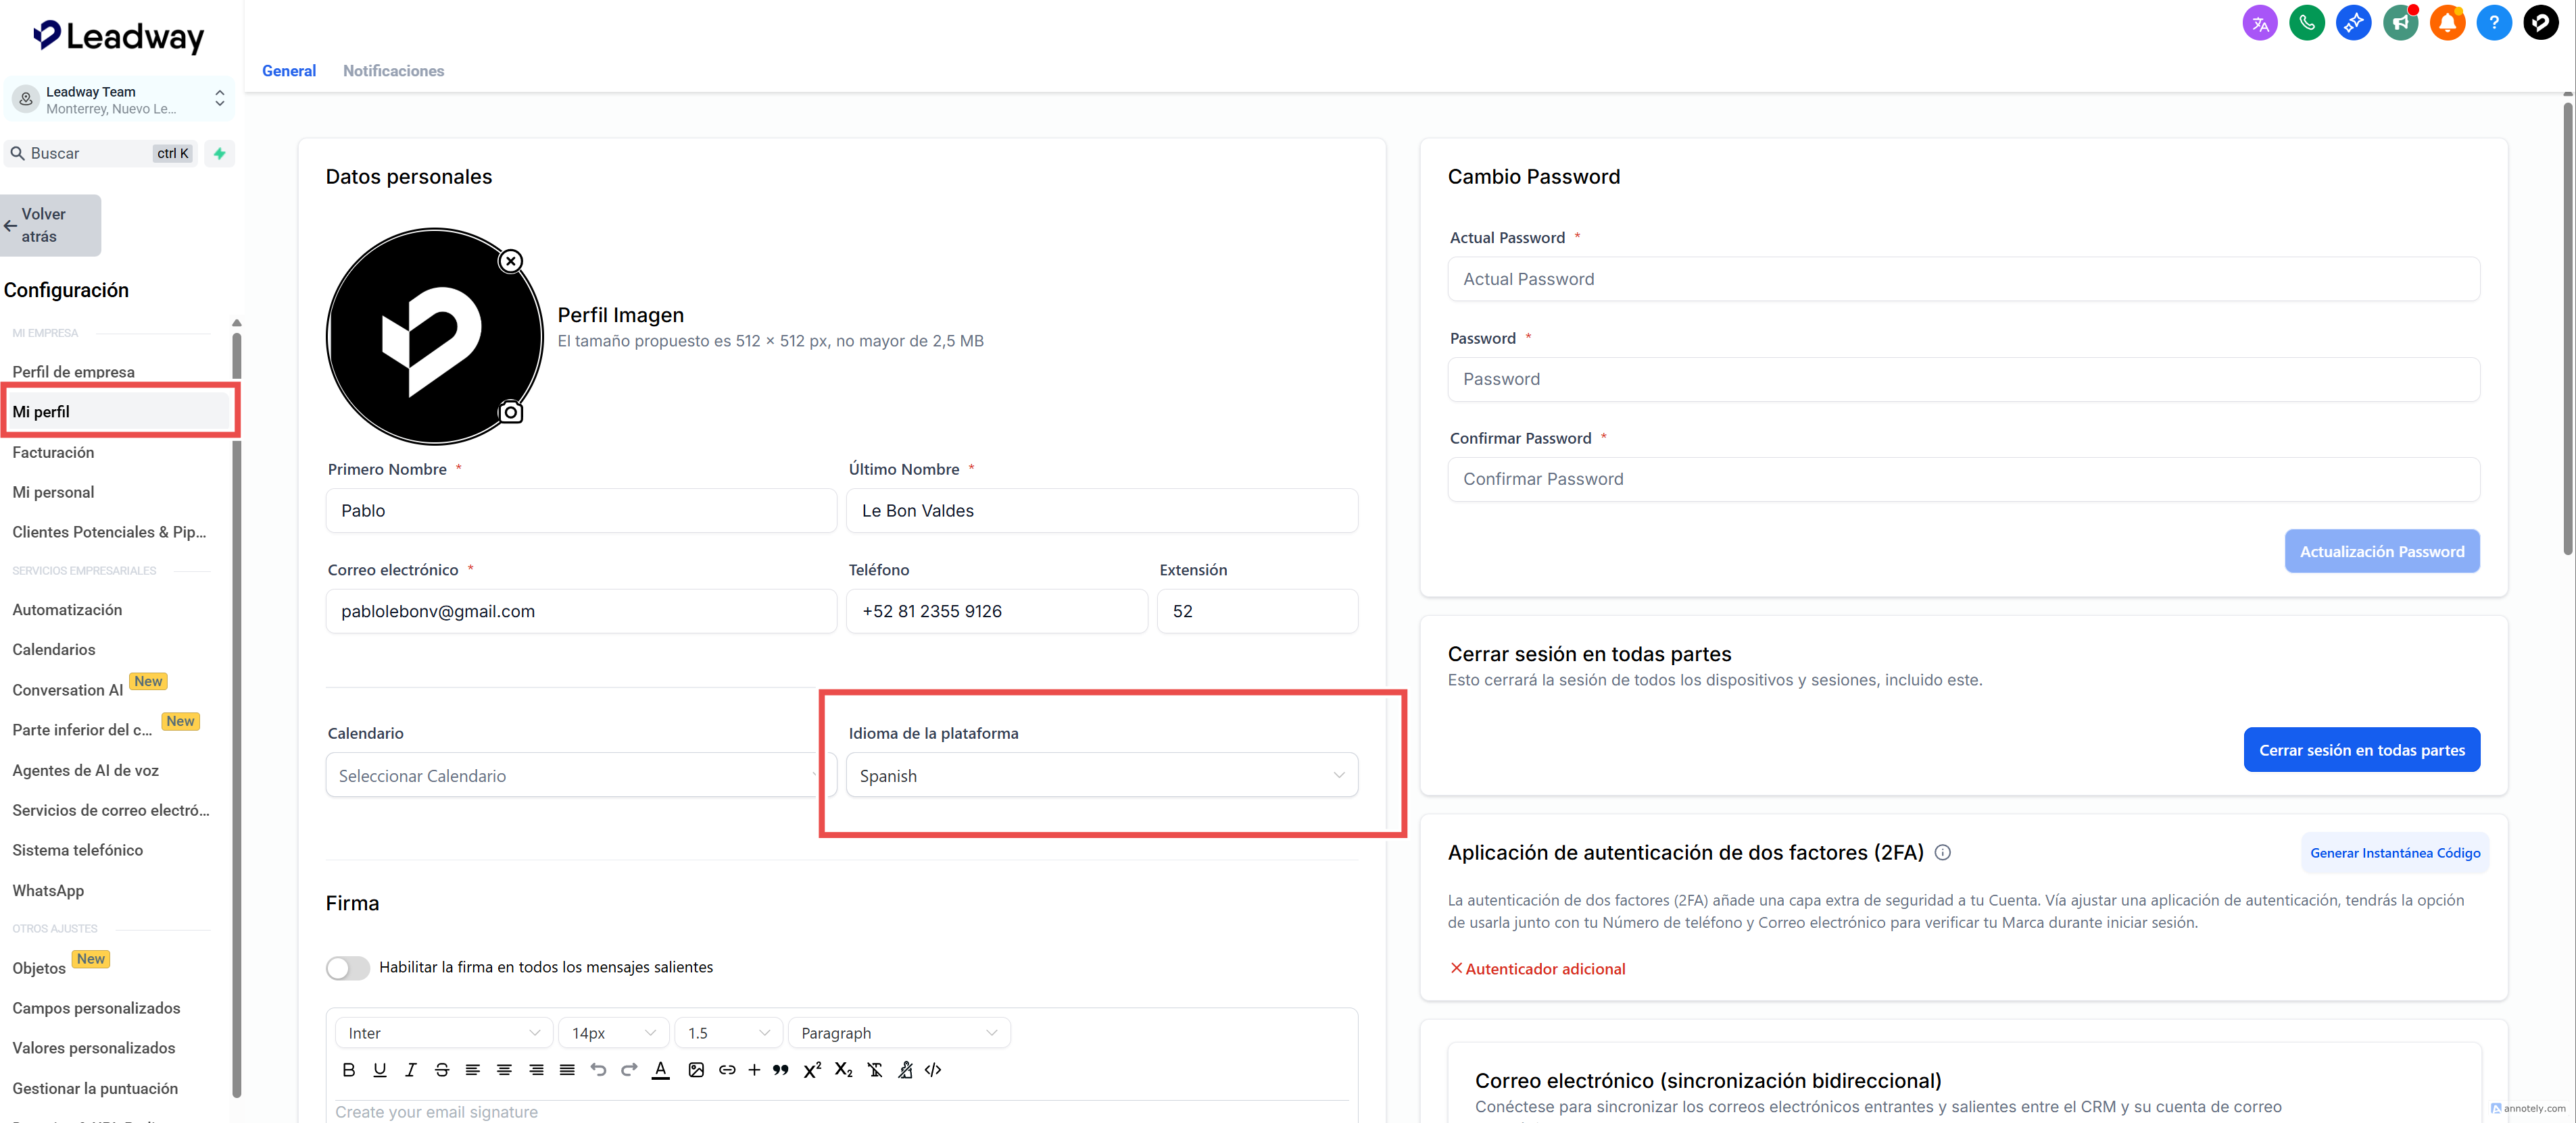Switch to the Notificaciones tab

pos(393,71)
